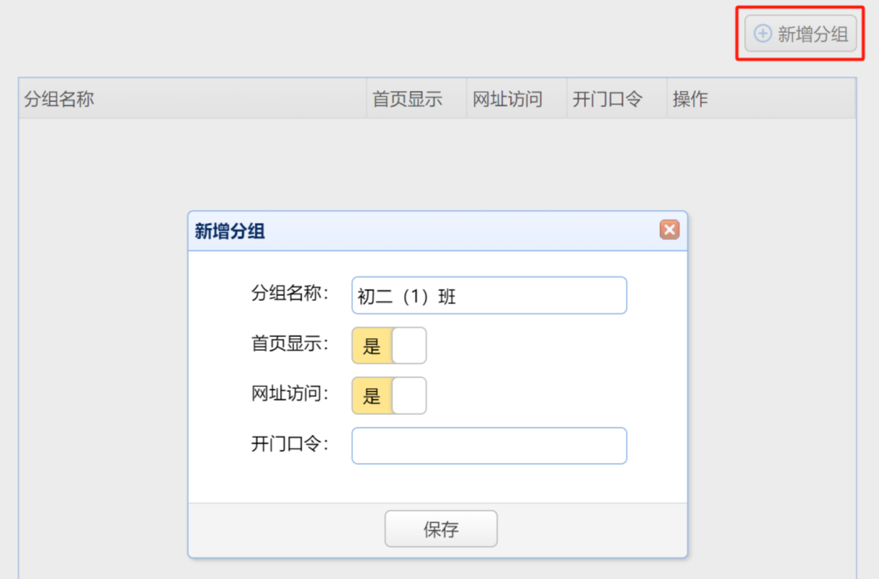
Task: Click the 分组名称: form label
Action: tap(290, 293)
